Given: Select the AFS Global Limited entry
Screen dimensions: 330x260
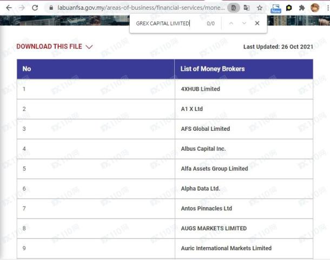Looking at the screenshot, I should (206, 129).
